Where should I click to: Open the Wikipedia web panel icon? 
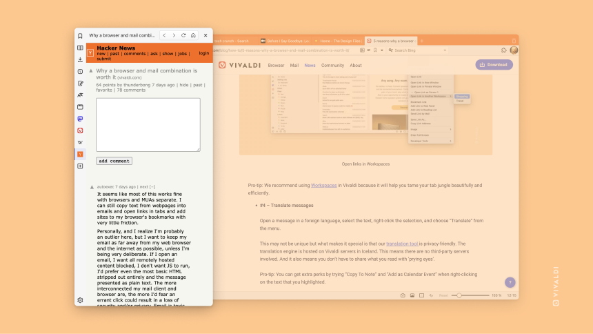click(x=80, y=142)
